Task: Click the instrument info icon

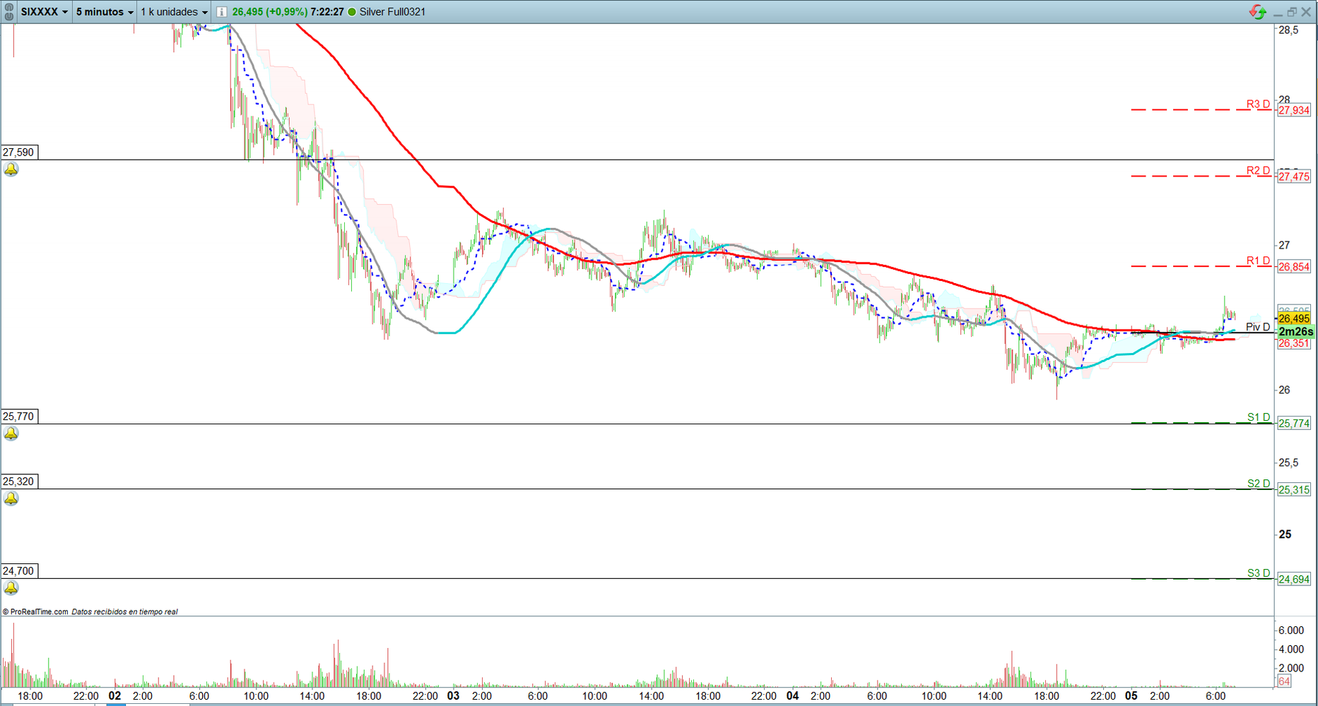Action: pos(221,12)
